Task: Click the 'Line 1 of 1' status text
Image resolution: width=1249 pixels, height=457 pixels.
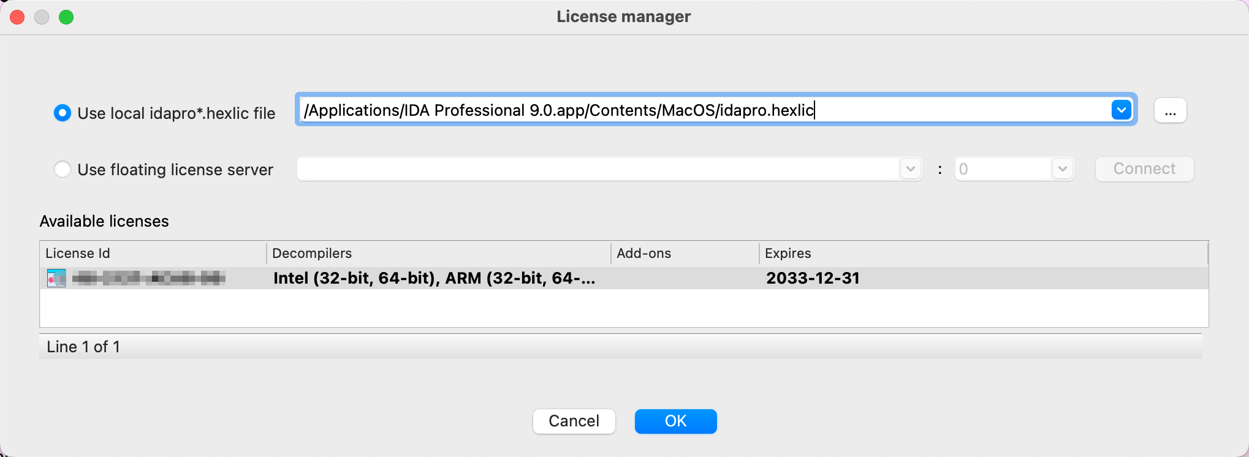Action: [x=83, y=347]
